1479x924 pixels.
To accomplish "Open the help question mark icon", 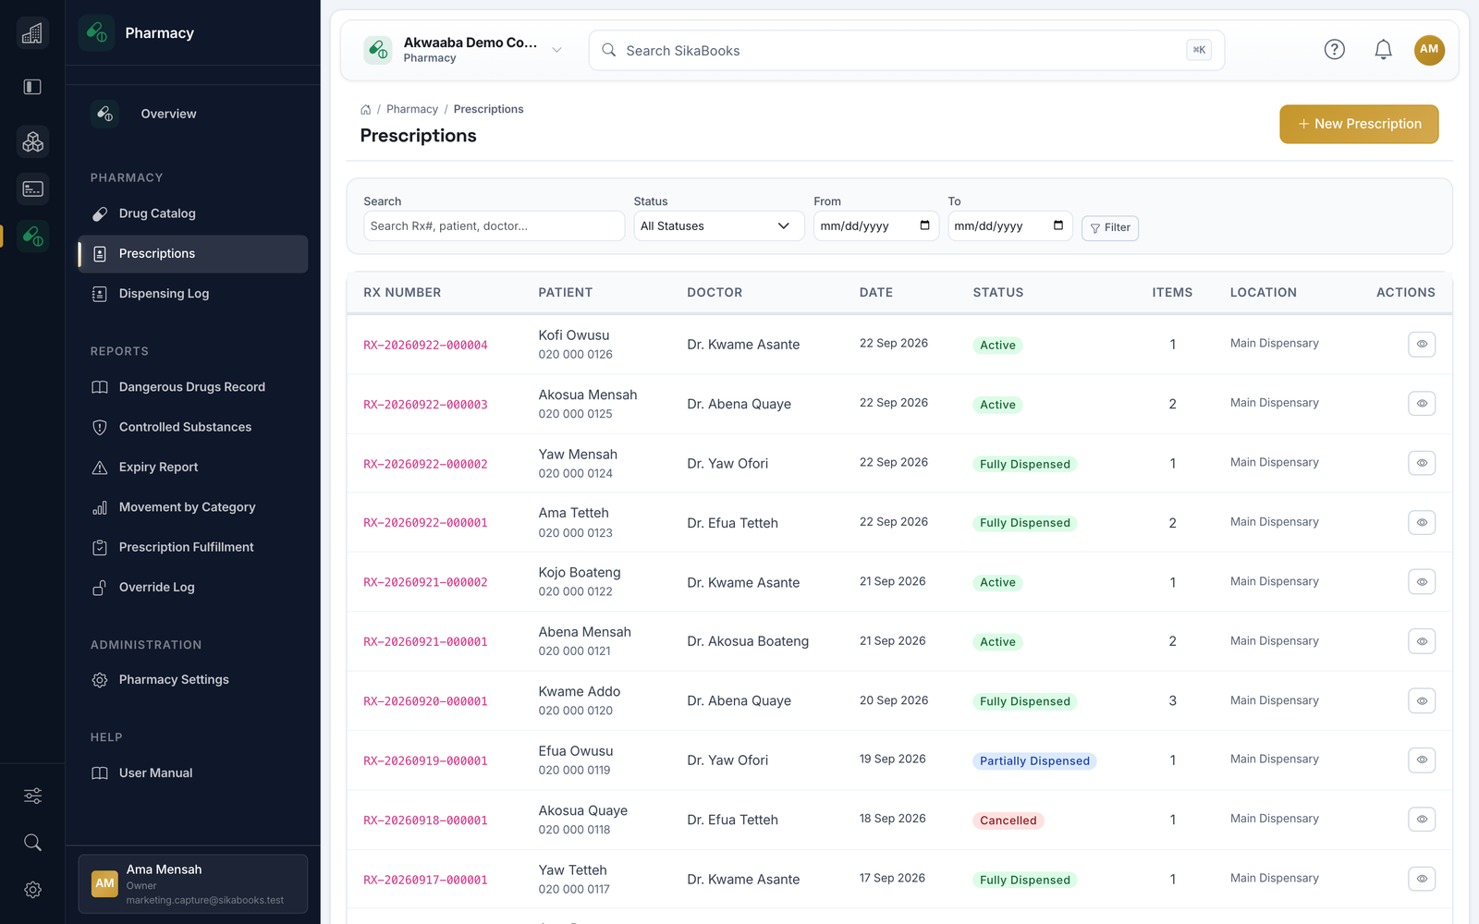I will [x=1334, y=50].
